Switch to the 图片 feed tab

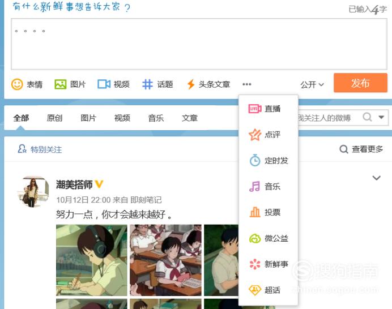coord(88,118)
